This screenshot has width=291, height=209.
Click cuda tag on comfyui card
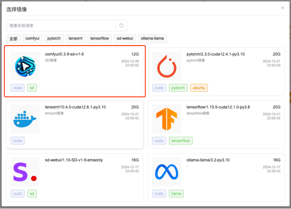tap(17, 88)
